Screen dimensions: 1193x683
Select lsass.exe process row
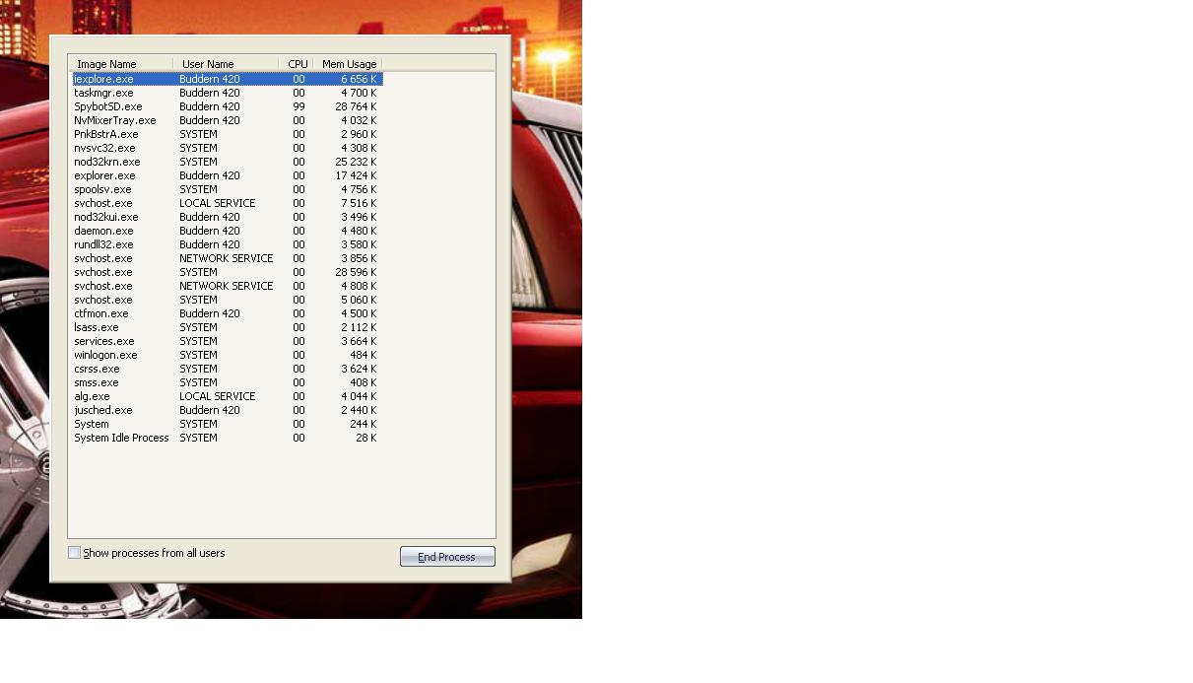click(x=227, y=327)
